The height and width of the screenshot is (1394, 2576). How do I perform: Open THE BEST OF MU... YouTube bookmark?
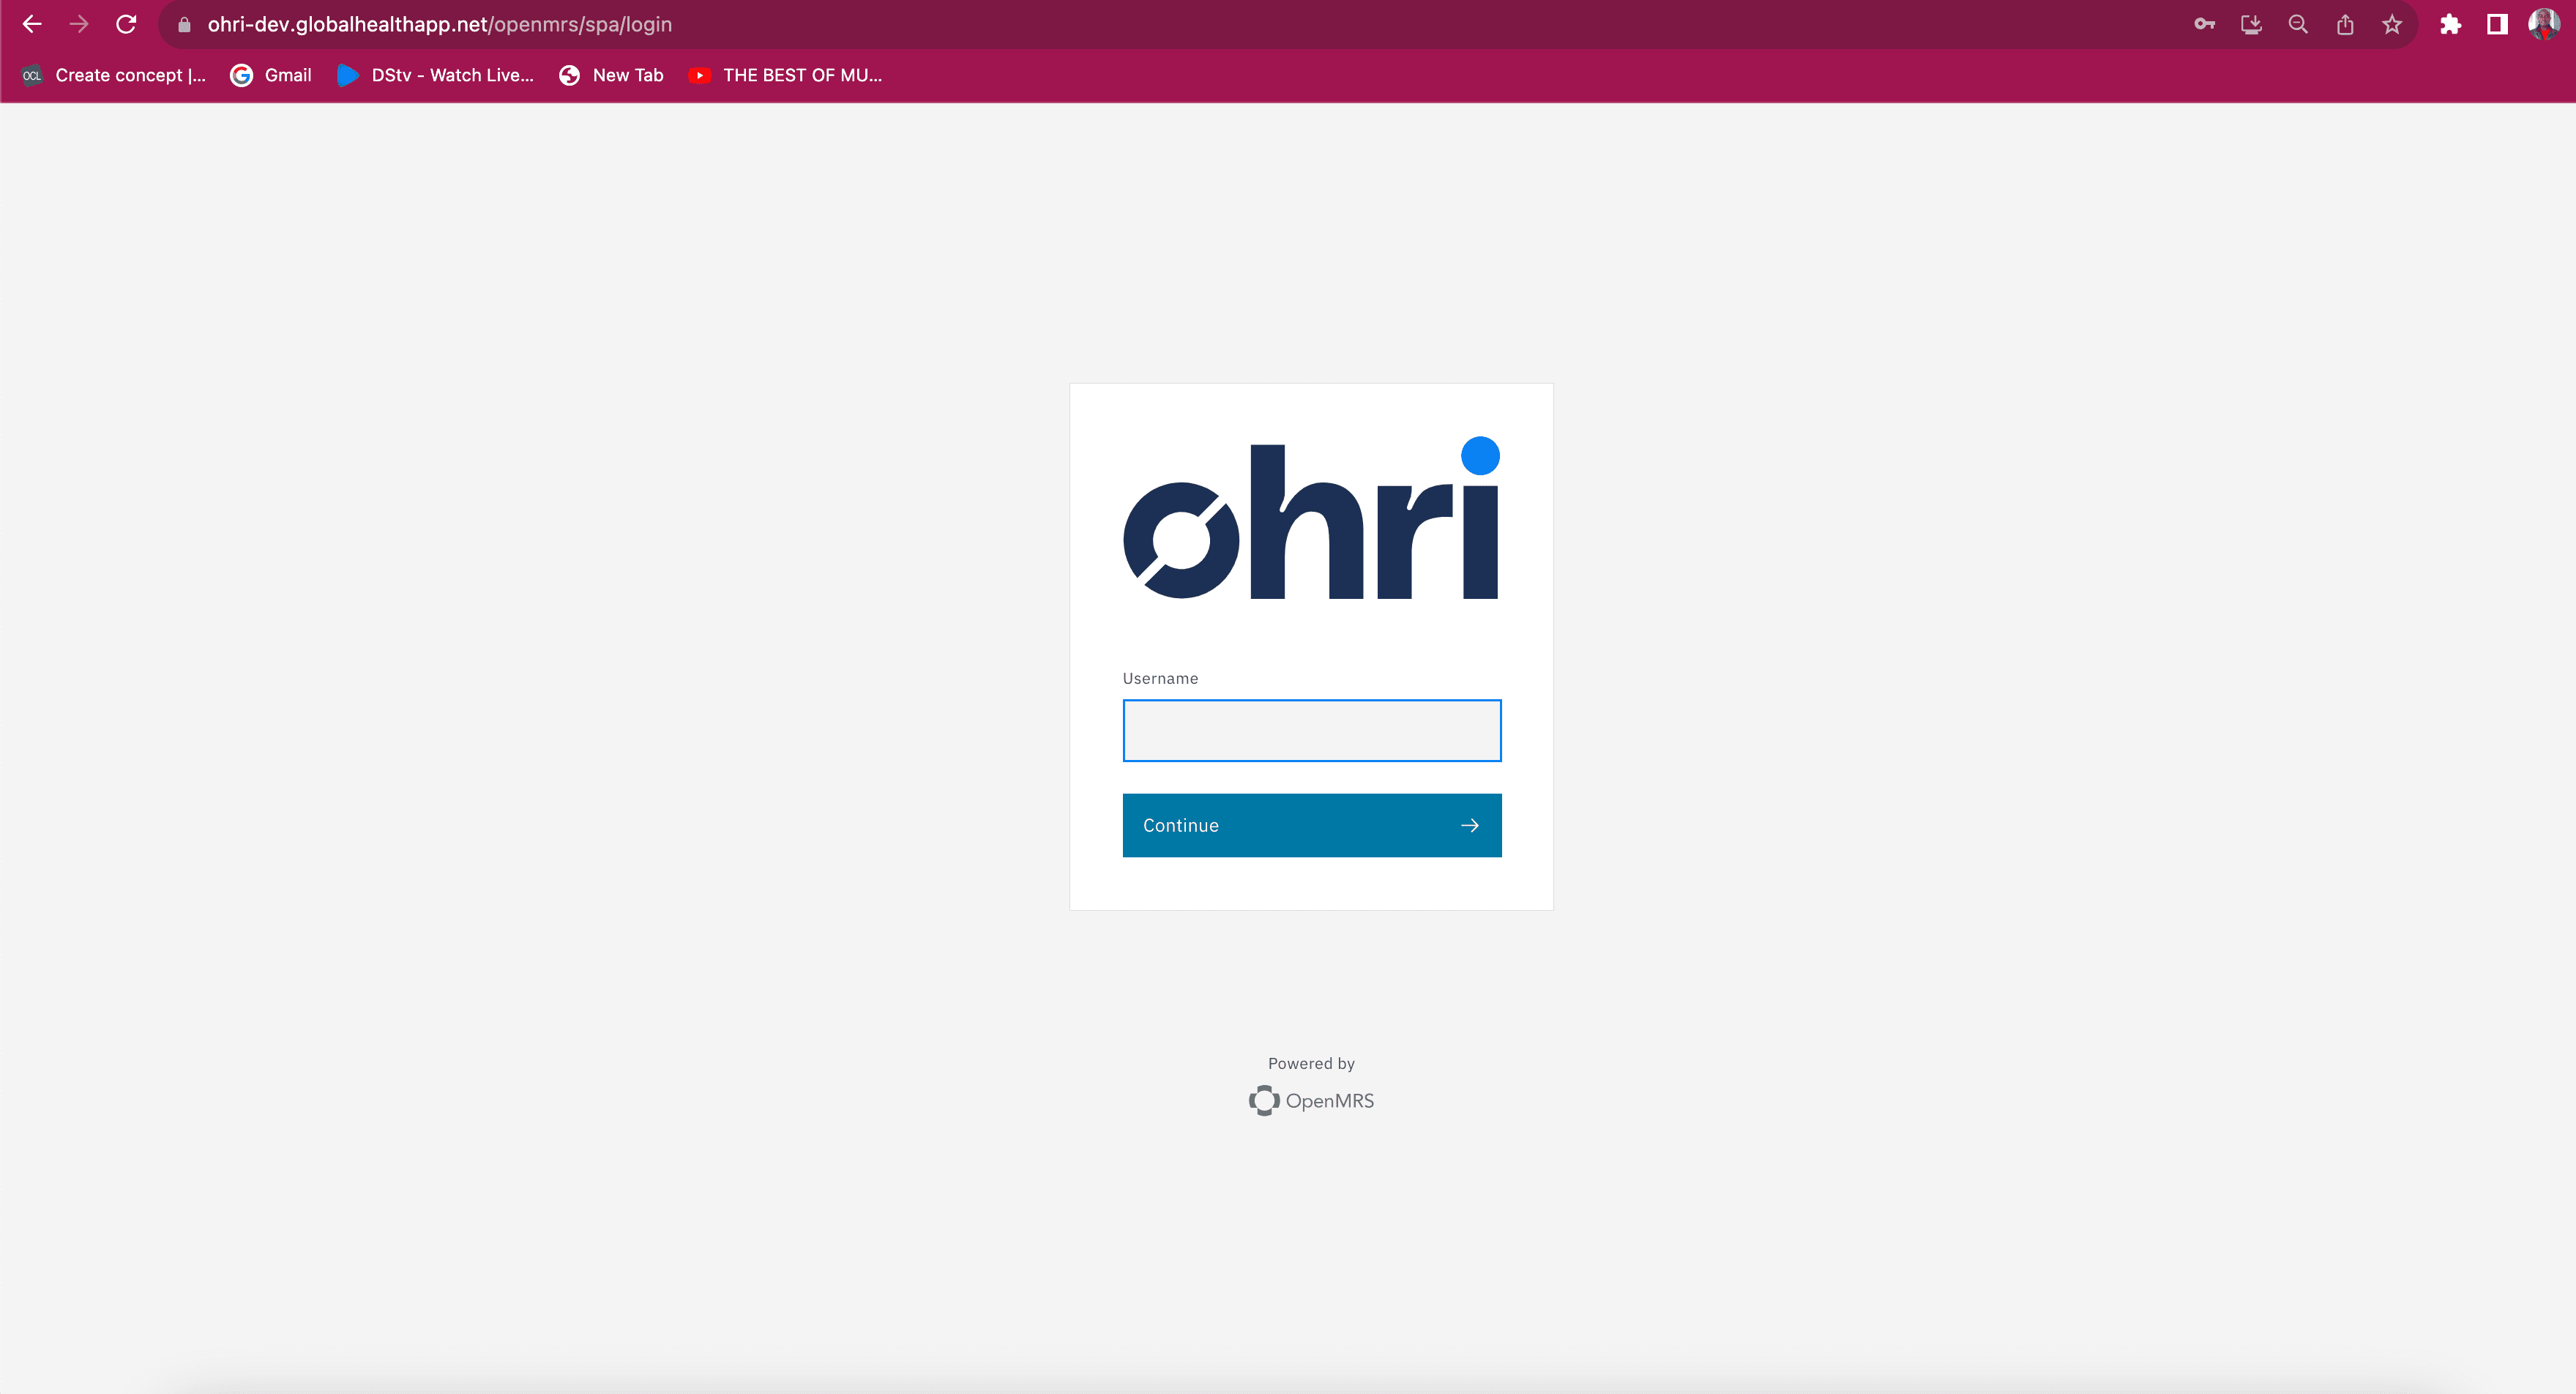785,75
